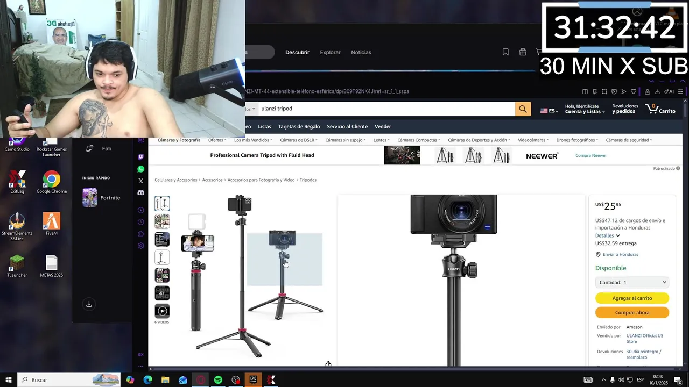Click the Opera toolbar downloads icon

(x=657, y=92)
